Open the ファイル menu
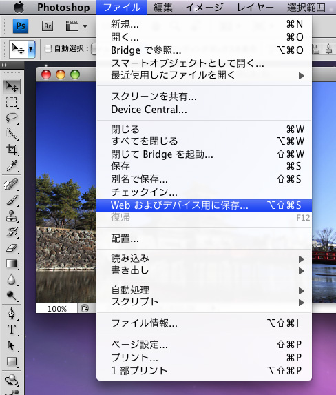The image size is (336, 395). 122,8
